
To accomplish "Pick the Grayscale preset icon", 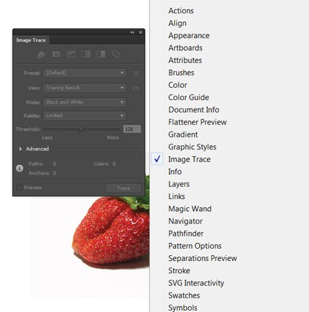I will (x=86, y=54).
